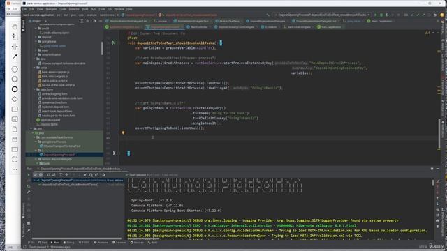447x251 pixels.
Task: Click the build hammer icon
Action: (268, 15)
